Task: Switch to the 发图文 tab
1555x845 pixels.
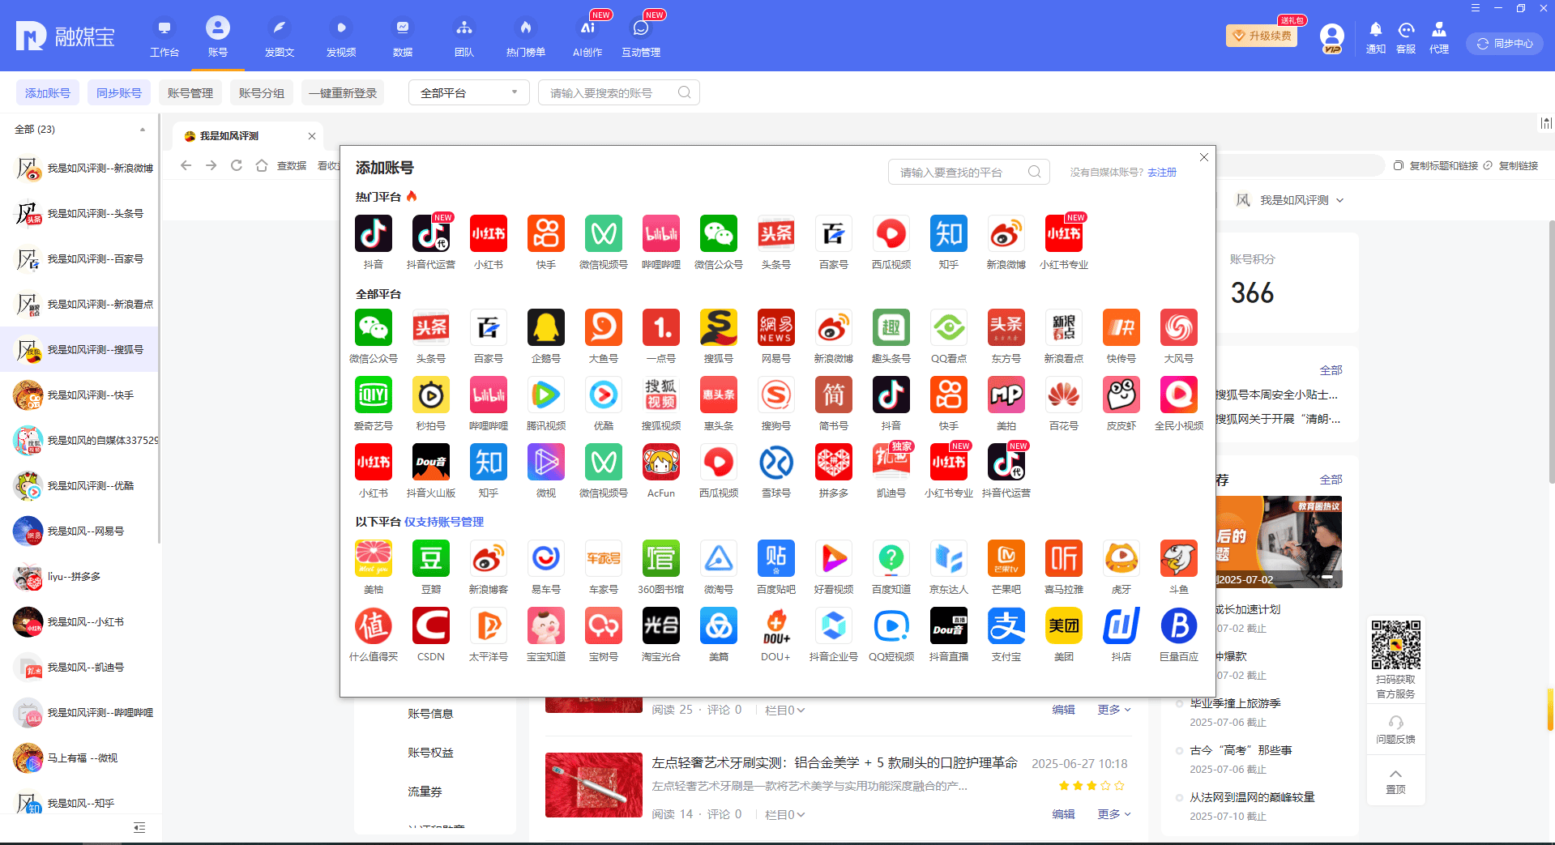Action: pos(280,37)
